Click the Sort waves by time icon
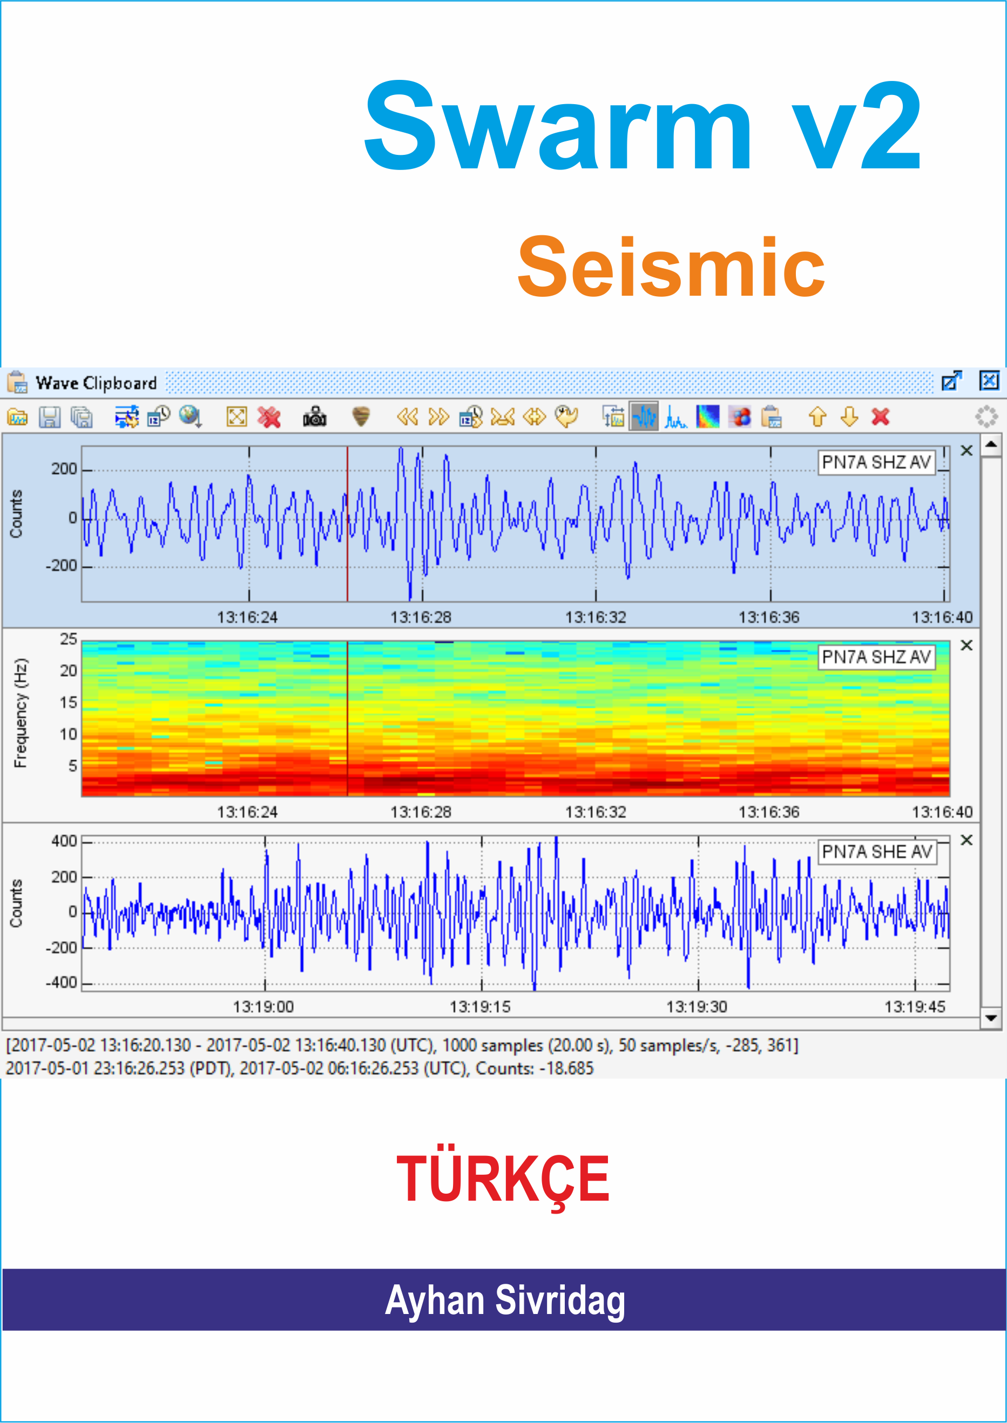Screen dimensions: 1007x1423 click(x=159, y=417)
